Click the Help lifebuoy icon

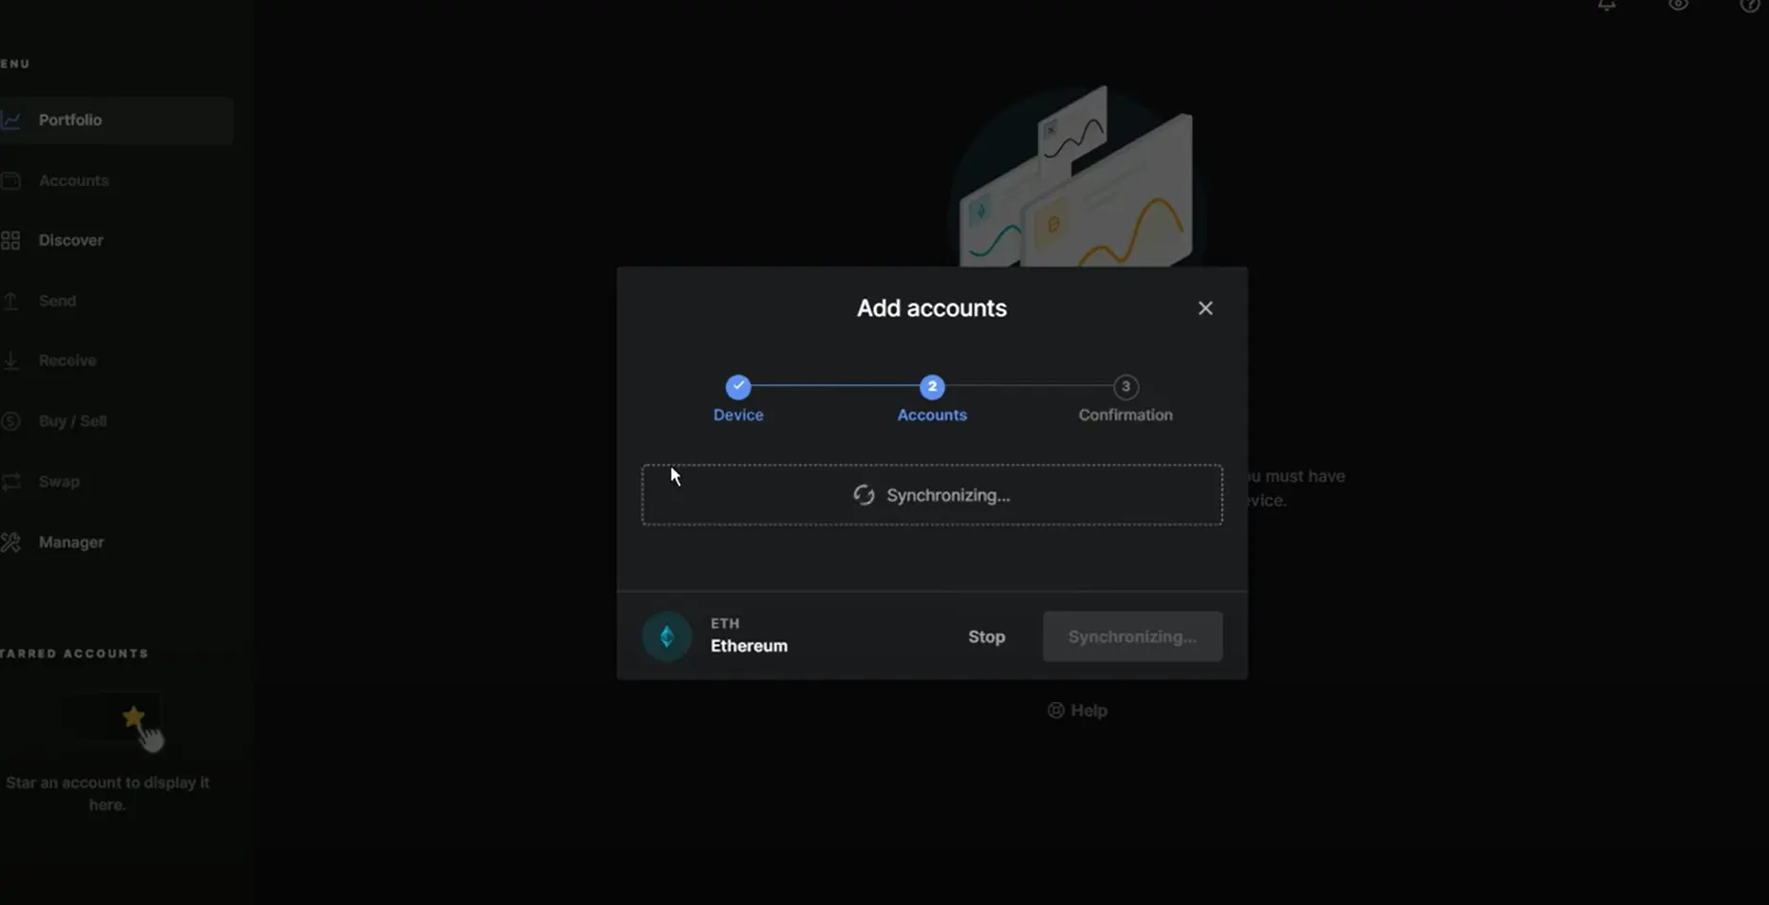click(1055, 711)
